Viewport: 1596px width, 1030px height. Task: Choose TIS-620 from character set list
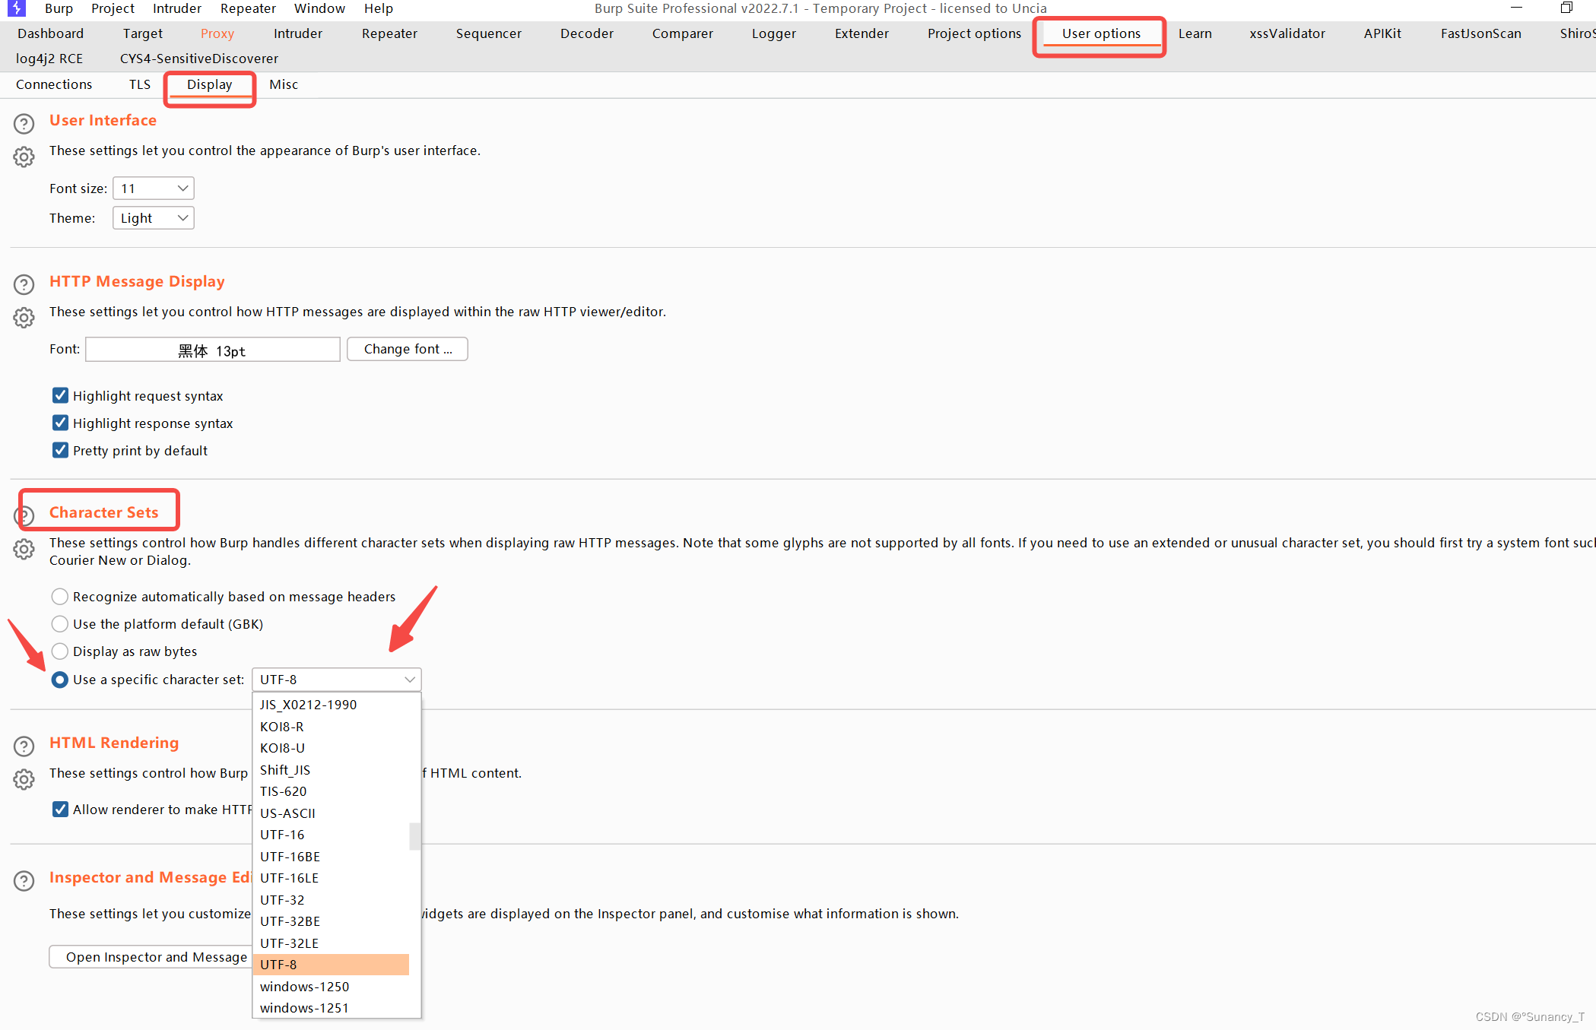coord(331,791)
